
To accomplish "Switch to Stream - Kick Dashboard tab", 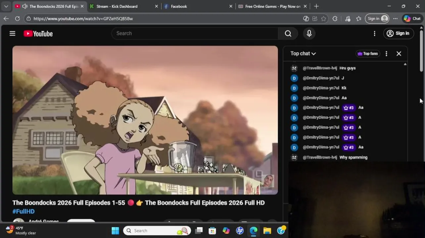I will click(117, 6).
